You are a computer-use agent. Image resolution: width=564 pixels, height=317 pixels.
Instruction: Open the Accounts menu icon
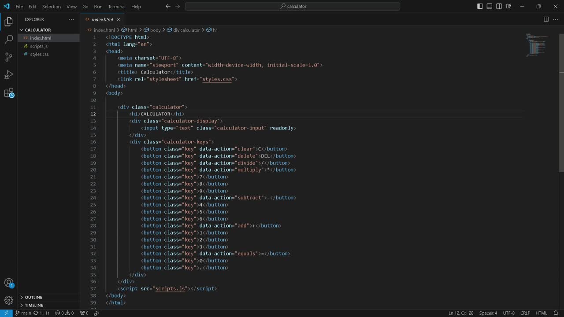tap(8, 283)
